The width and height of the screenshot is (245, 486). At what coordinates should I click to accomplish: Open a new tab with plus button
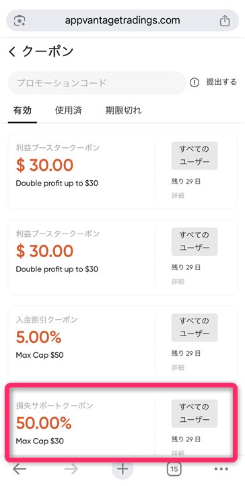click(123, 469)
